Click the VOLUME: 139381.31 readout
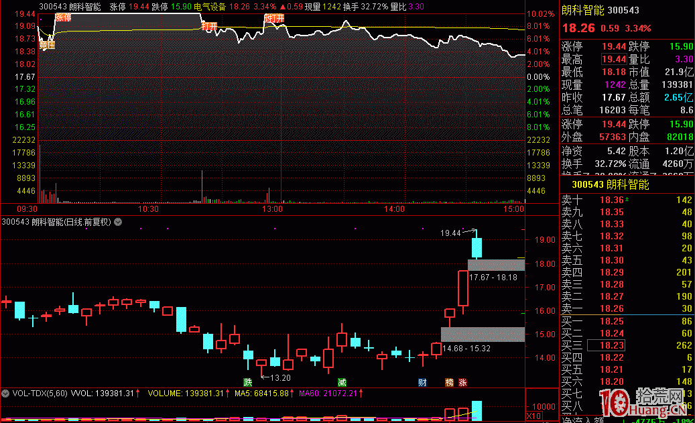The height and width of the screenshot is (423, 695). pos(186,394)
